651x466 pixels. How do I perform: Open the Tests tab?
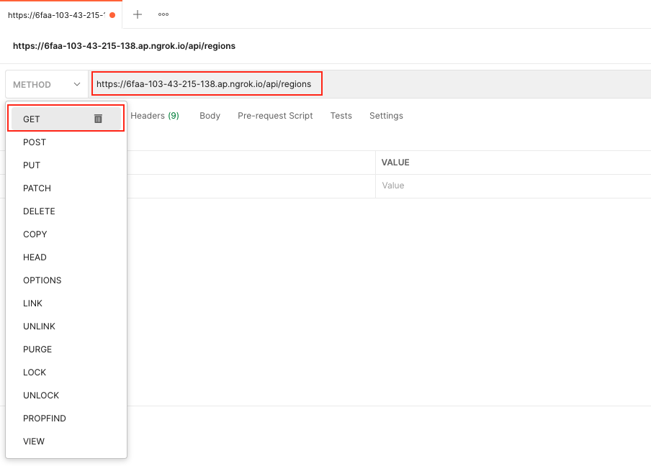tap(341, 116)
